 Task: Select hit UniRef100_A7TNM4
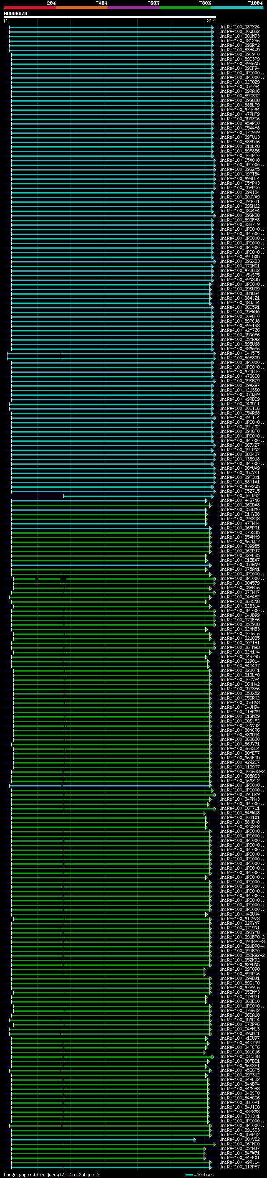click(239, 523)
